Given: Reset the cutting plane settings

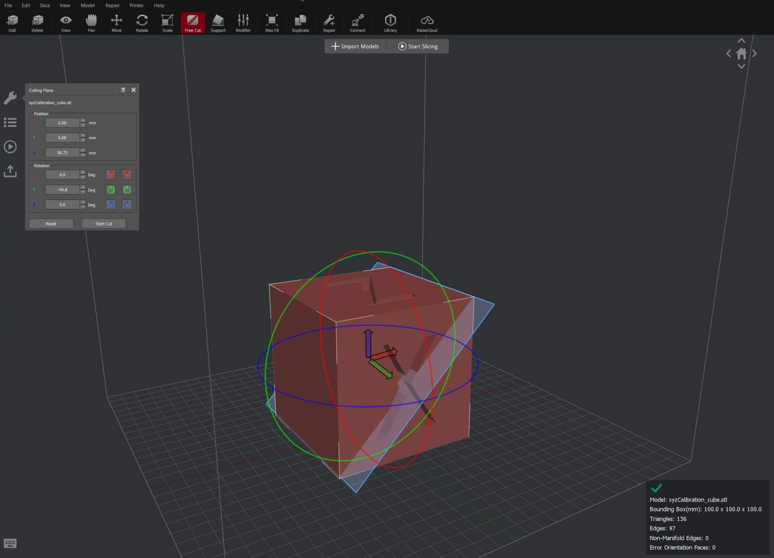Looking at the screenshot, I should click(51, 224).
